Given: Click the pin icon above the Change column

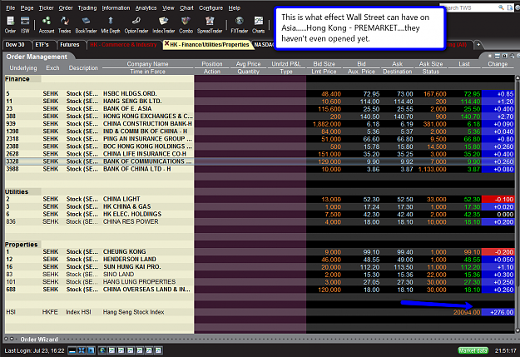Looking at the screenshot, I should pos(512,56).
